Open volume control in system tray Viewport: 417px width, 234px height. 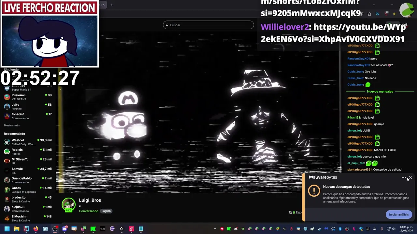[394, 229]
